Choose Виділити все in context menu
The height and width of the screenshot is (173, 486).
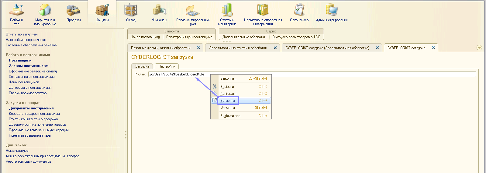[241, 116]
